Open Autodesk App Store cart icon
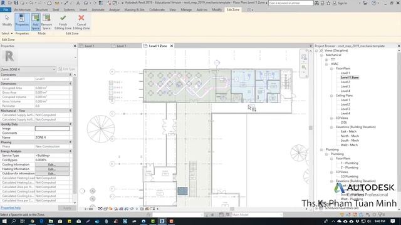Screen dimensions: 401x225 (x=365, y=3)
